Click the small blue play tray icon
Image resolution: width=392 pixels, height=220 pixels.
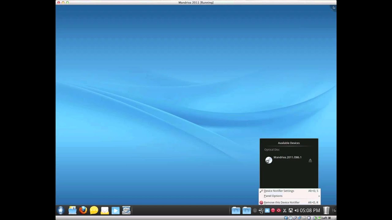pos(267,210)
